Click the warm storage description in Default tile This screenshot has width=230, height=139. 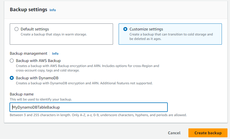point(54,35)
